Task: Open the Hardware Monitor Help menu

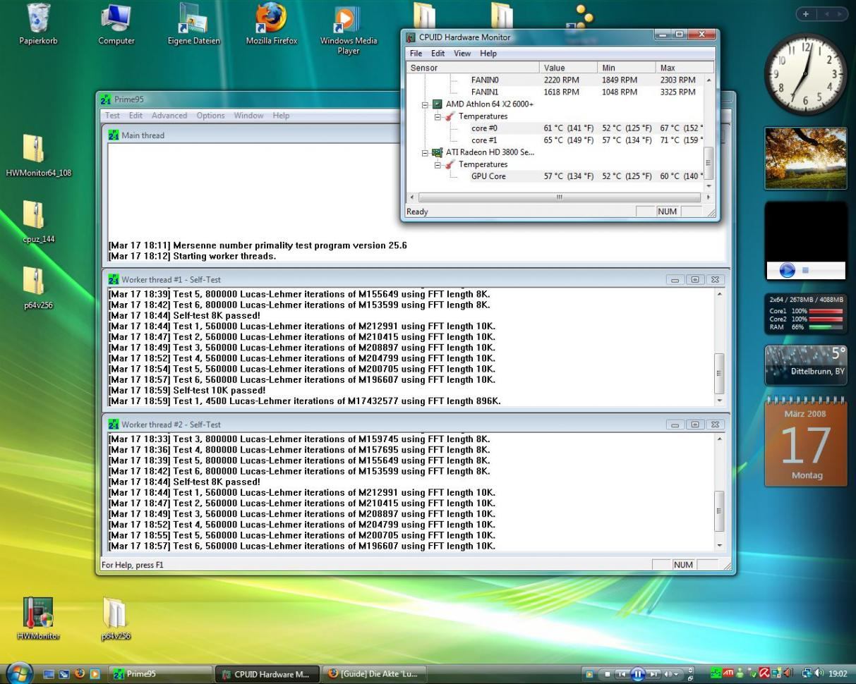Action: pos(488,54)
